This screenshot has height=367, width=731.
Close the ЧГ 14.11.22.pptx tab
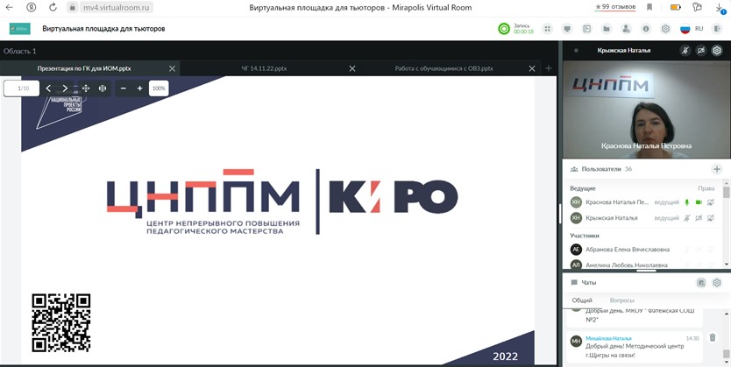(x=352, y=68)
